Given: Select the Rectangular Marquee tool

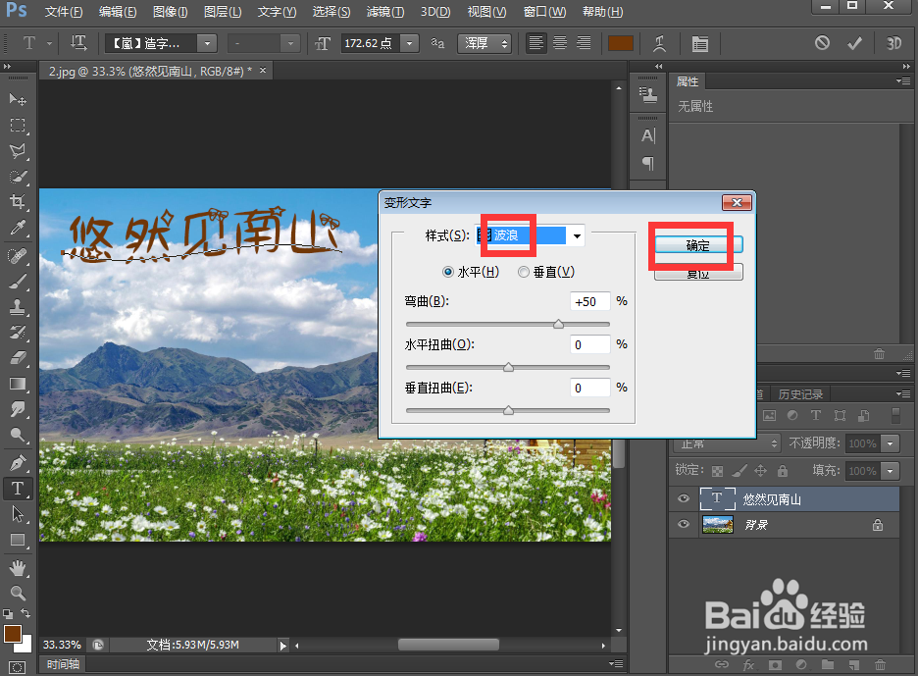Looking at the screenshot, I should (18, 126).
